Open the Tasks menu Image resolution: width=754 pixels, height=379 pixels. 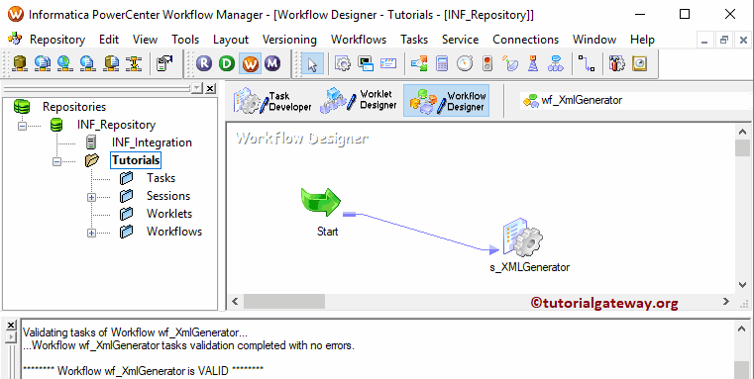414,40
